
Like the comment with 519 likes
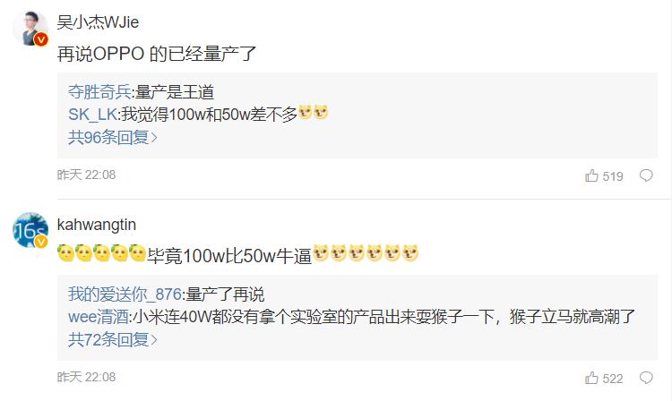point(591,175)
